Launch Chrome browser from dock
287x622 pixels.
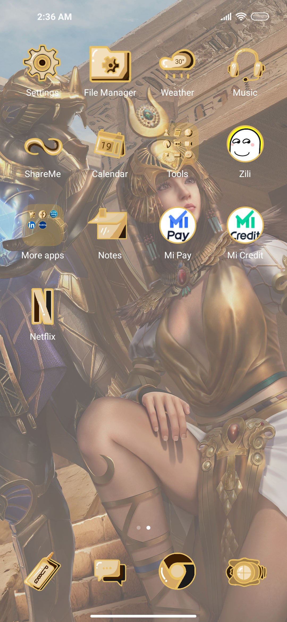click(x=177, y=571)
